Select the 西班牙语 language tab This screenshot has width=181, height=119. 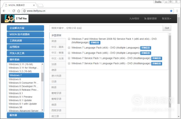(x=57, y=110)
